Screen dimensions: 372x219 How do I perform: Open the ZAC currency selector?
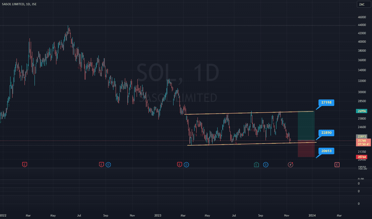coord(364,4)
